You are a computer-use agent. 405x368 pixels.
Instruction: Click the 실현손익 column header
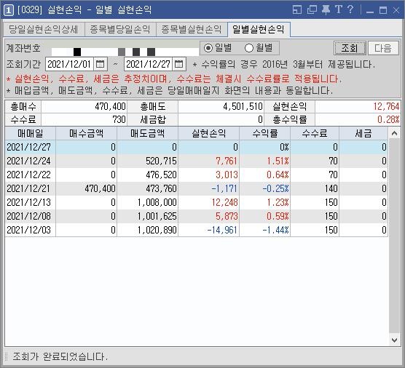(x=209, y=133)
